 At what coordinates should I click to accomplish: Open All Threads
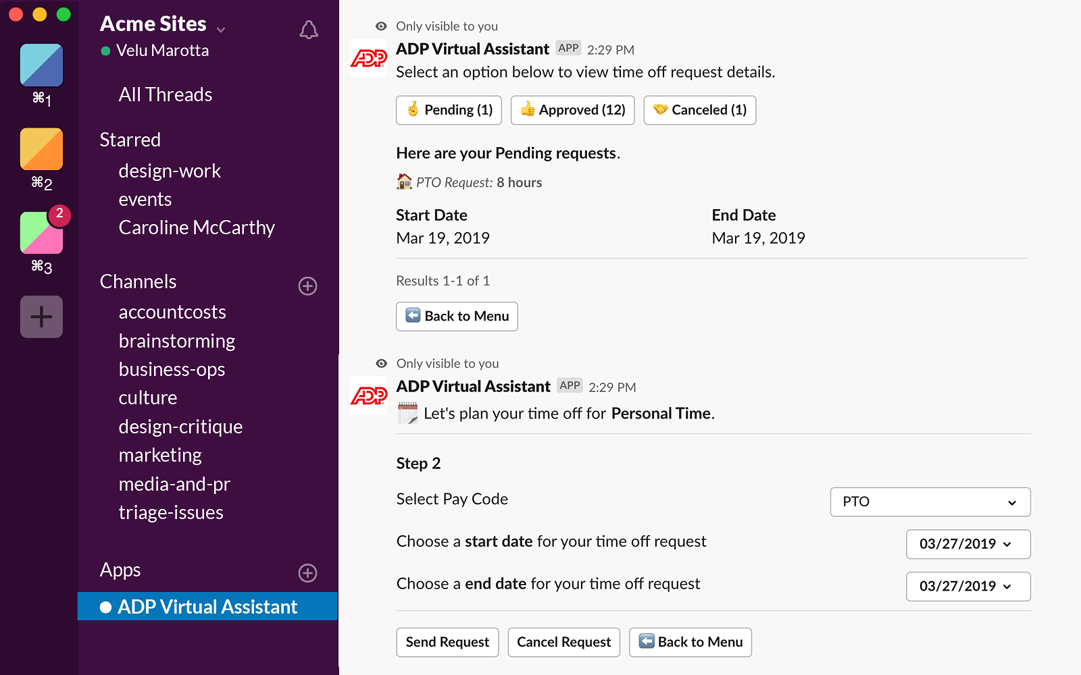tap(165, 94)
